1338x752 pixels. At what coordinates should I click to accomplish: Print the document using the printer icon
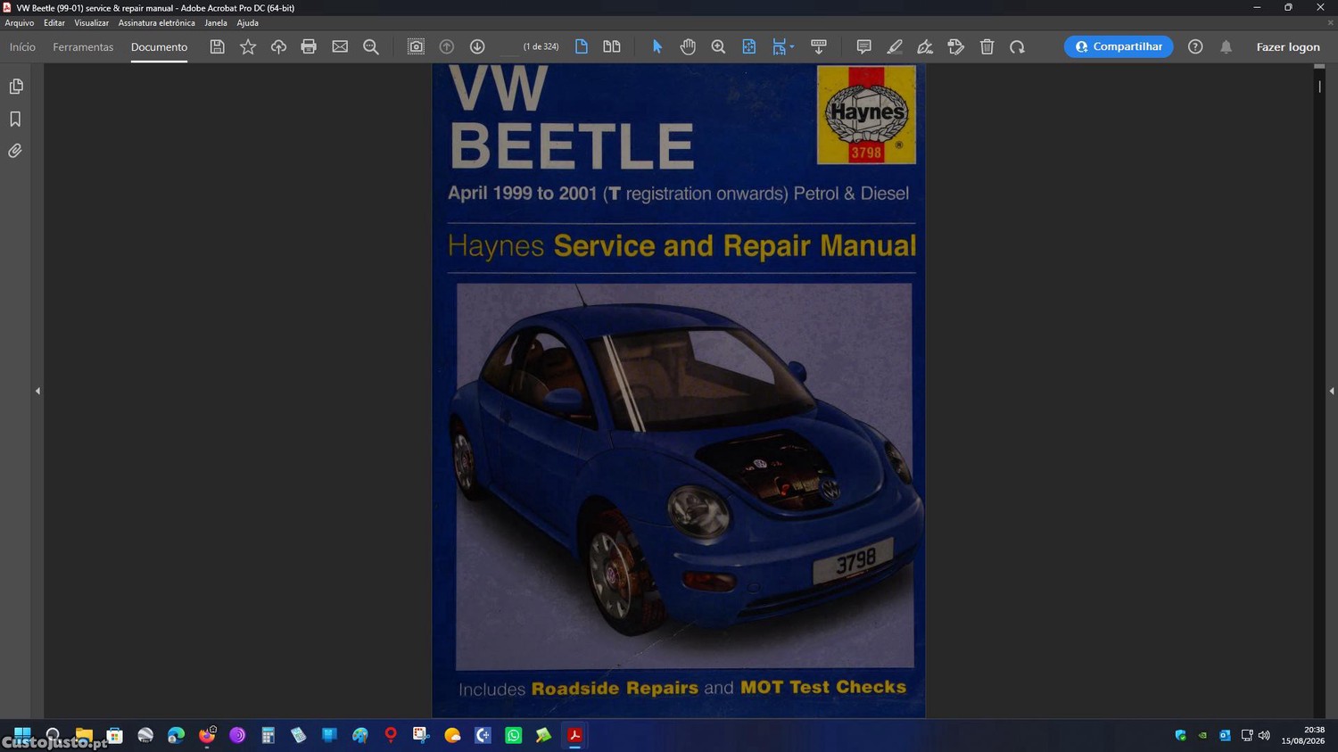[x=309, y=46]
